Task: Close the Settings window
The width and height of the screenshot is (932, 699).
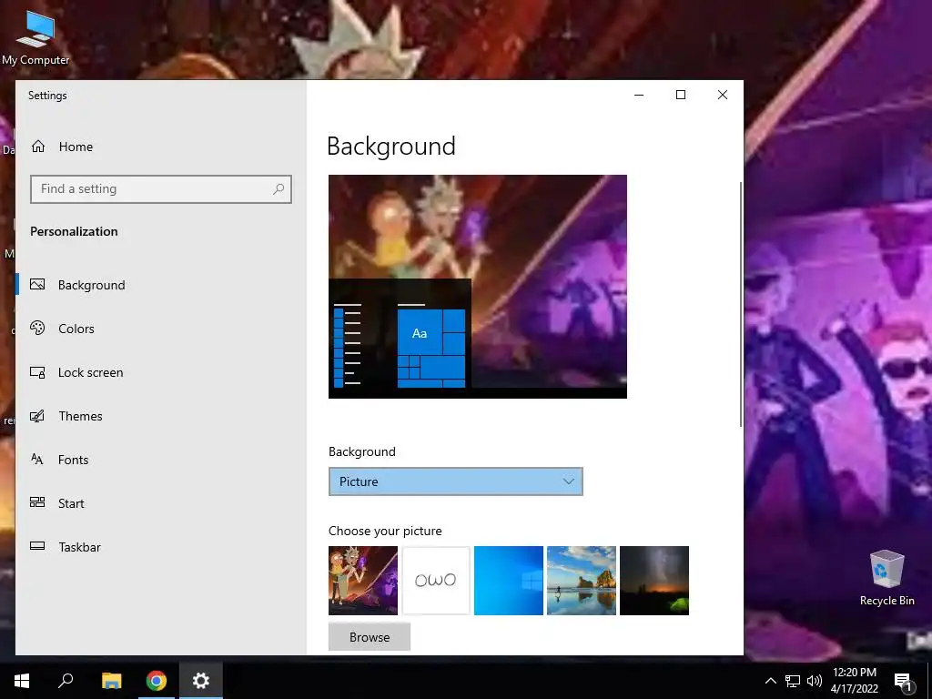Action: pos(722,95)
